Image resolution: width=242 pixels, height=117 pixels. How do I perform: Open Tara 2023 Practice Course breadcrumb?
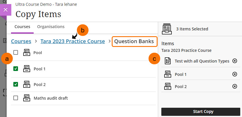(73, 41)
